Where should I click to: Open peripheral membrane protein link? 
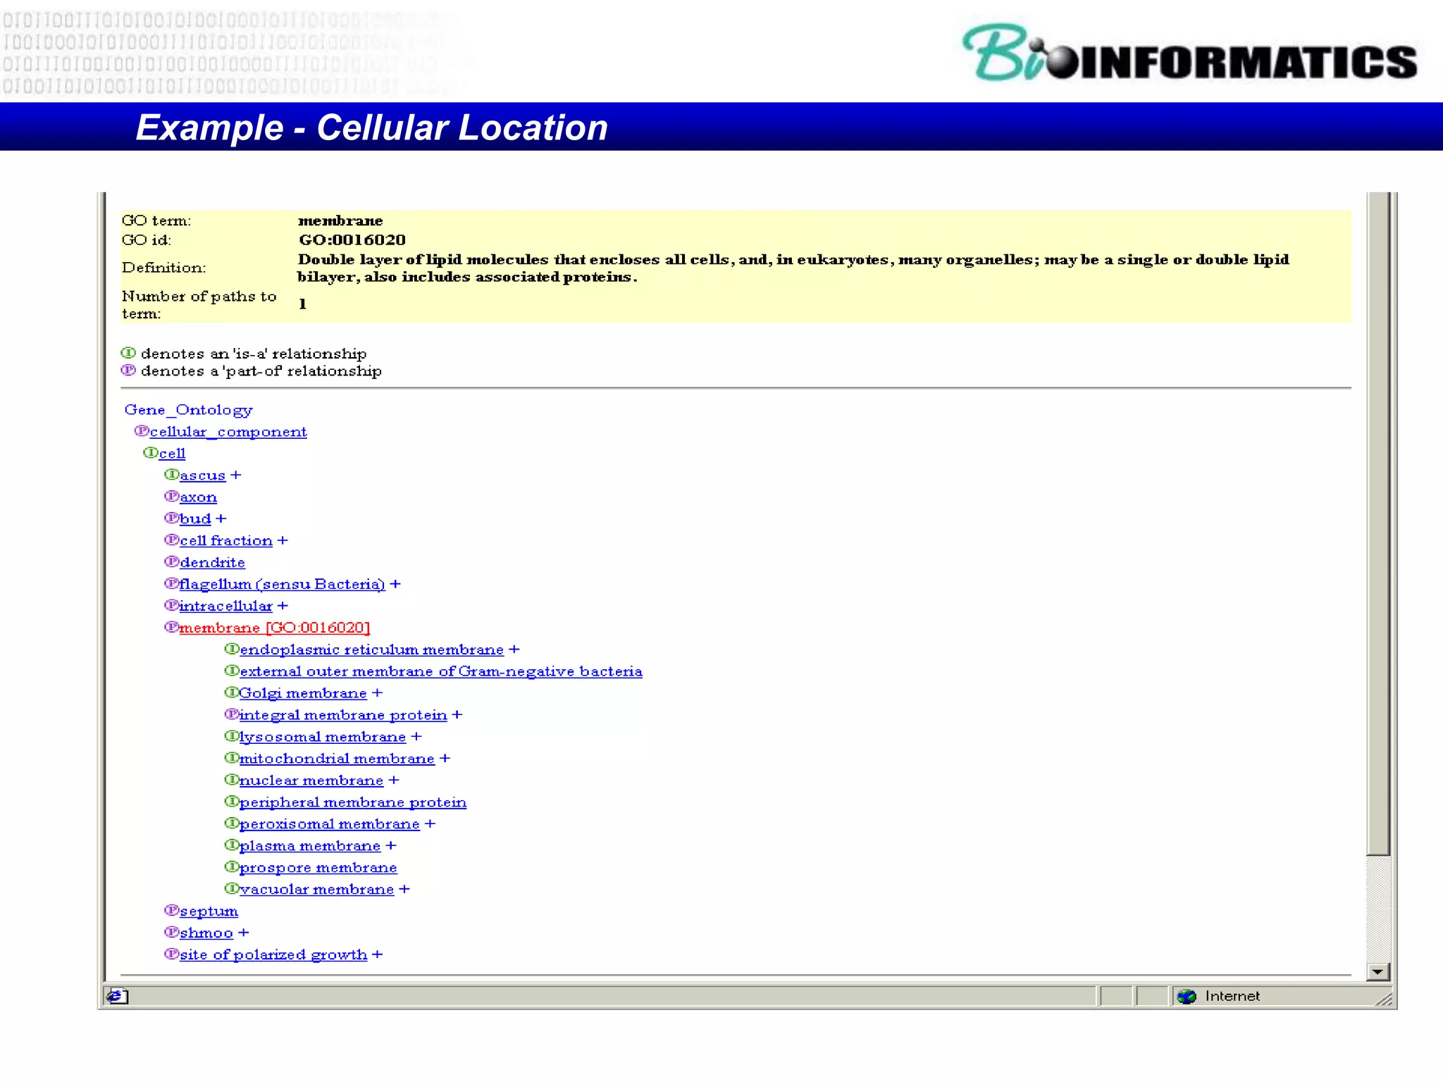pyautogui.click(x=353, y=802)
